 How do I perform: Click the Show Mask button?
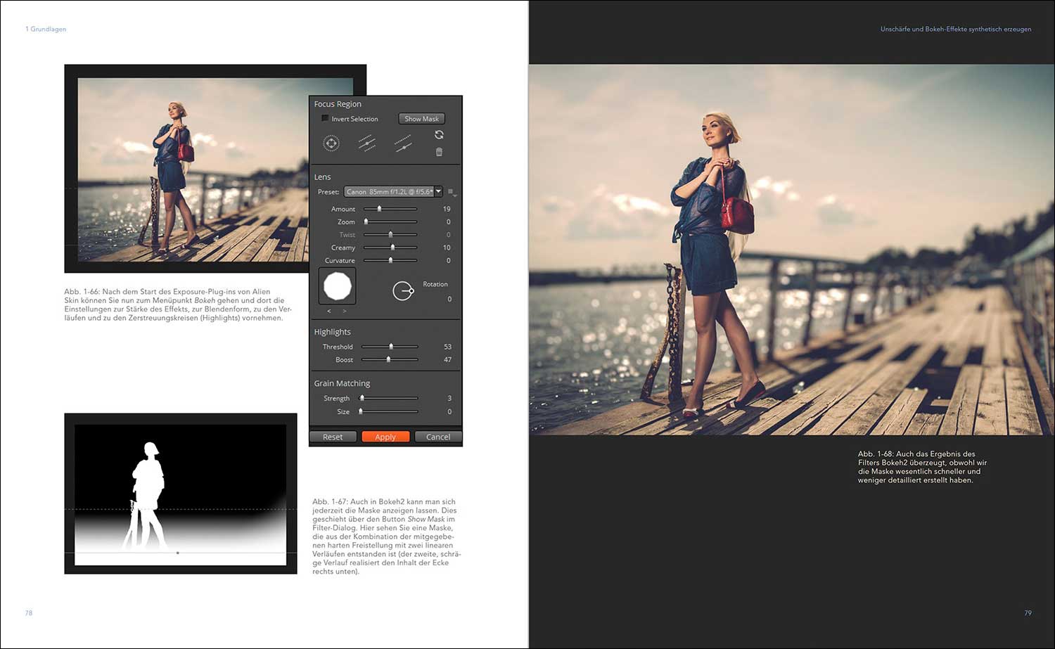421,119
